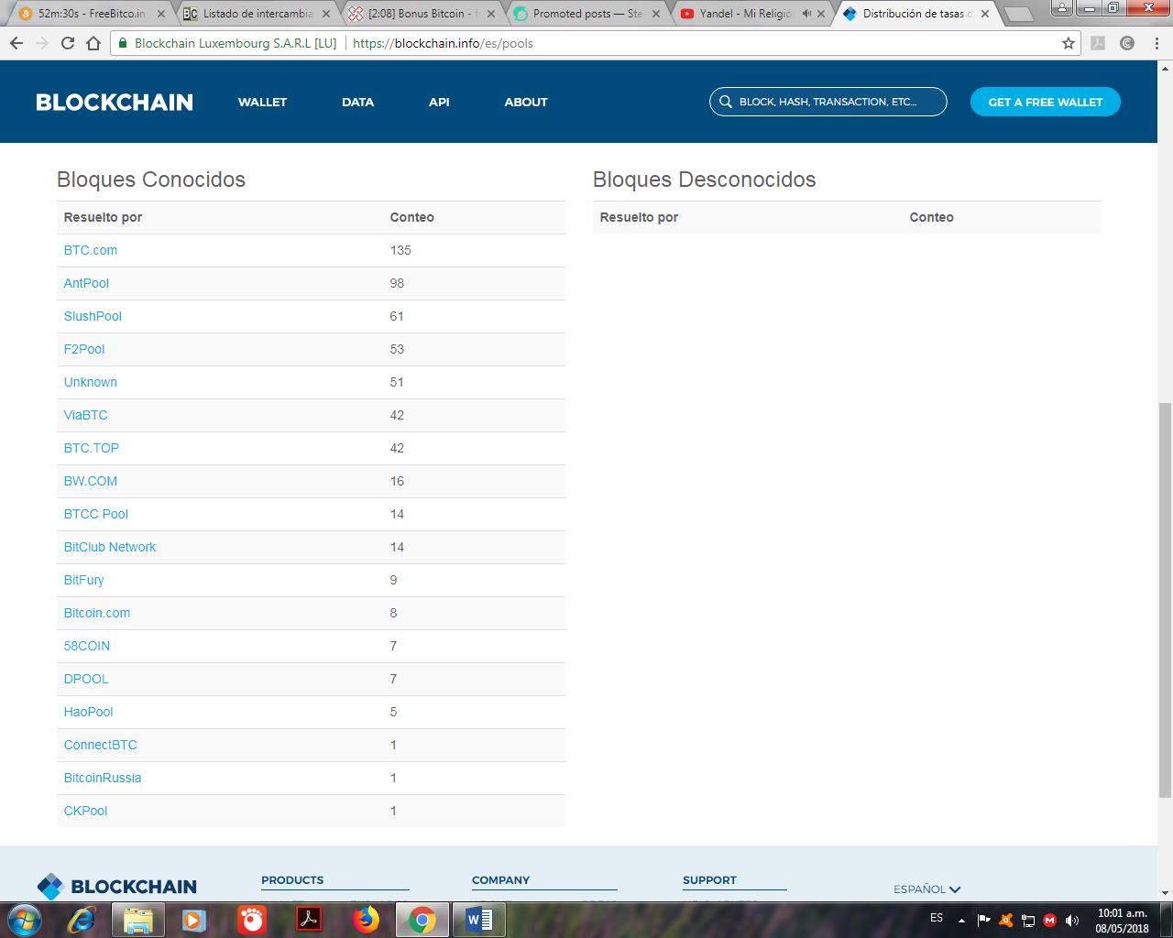Click the Blockchain footer logo
Image resolution: width=1173 pixels, height=938 pixels.
pos(116,886)
